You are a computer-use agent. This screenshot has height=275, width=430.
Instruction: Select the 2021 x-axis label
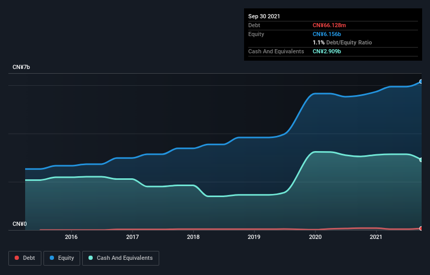click(x=376, y=237)
